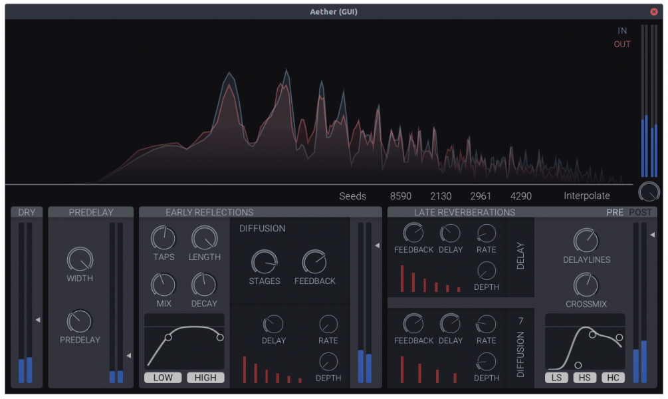Click the late delay section DELAY knob

click(450, 233)
